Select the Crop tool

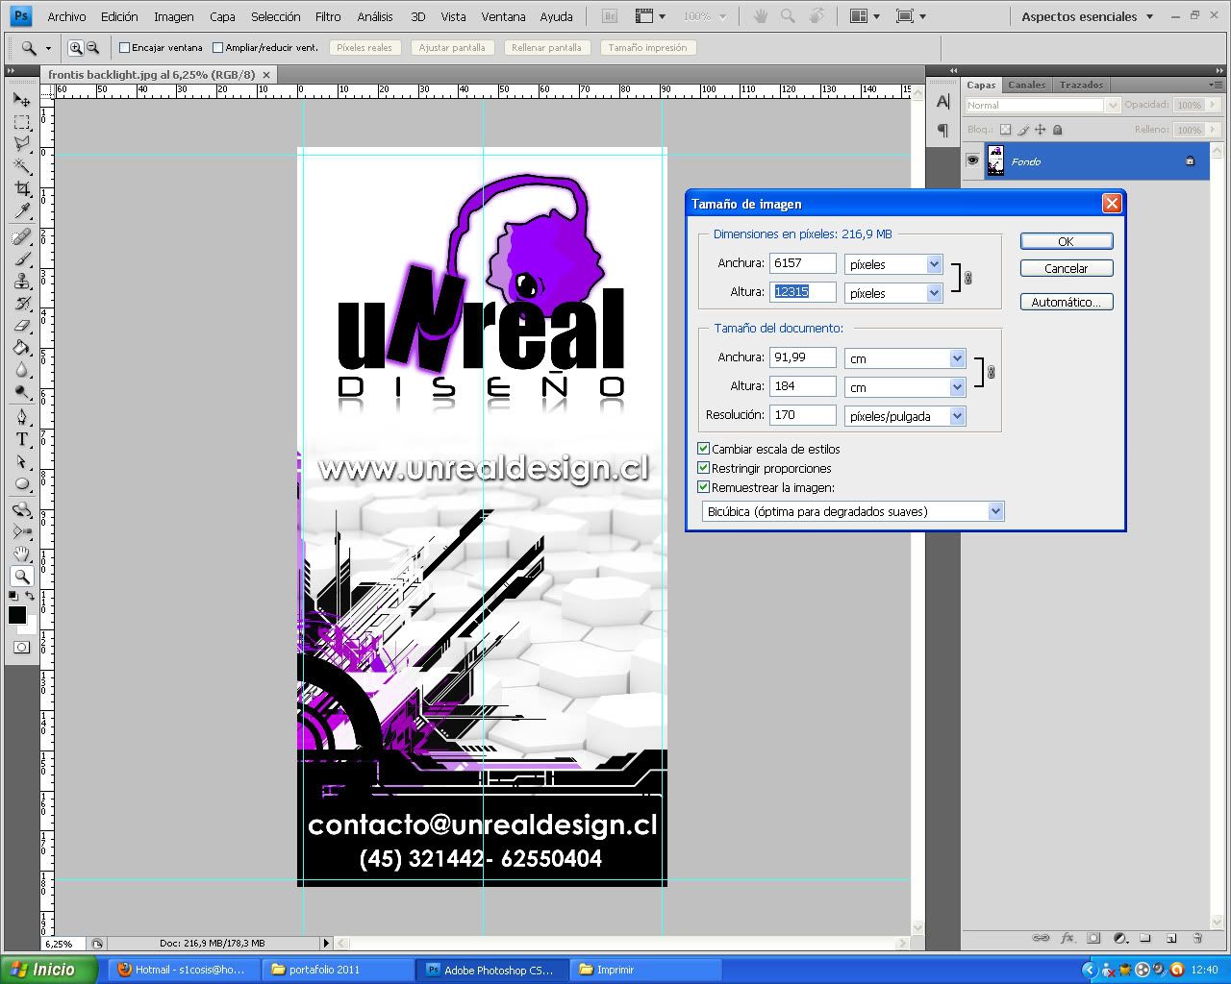(21, 188)
